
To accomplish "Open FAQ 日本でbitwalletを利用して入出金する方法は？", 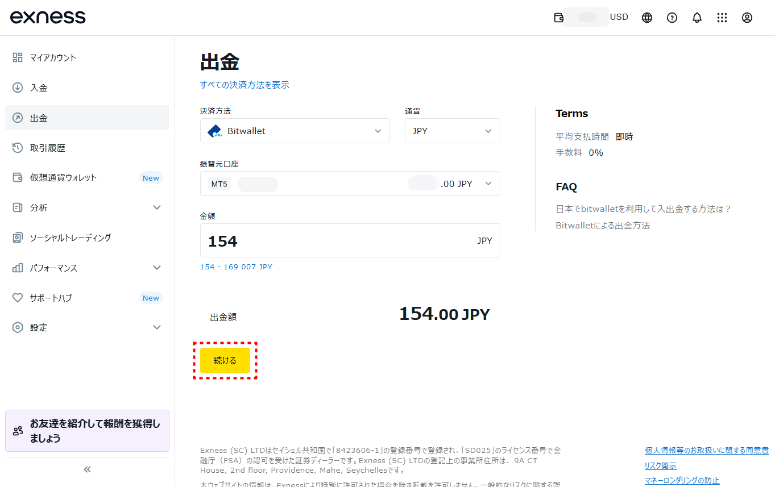I will pyautogui.click(x=644, y=209).
